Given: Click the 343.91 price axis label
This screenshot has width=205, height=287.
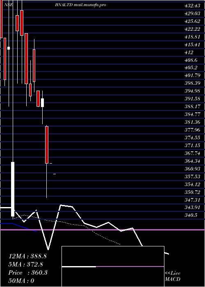Looking at the screenshot, I should (x=192, y=207).
